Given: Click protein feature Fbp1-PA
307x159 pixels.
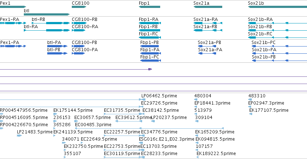Looking at the screenshot, I should (x=150, y=53).
